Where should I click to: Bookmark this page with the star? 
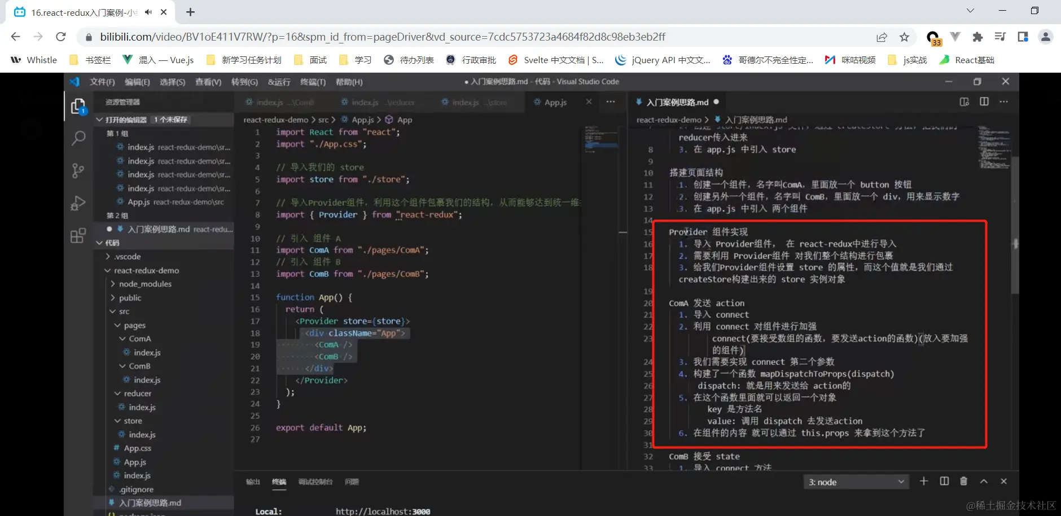pyautogui.click(x=904, y=37)
